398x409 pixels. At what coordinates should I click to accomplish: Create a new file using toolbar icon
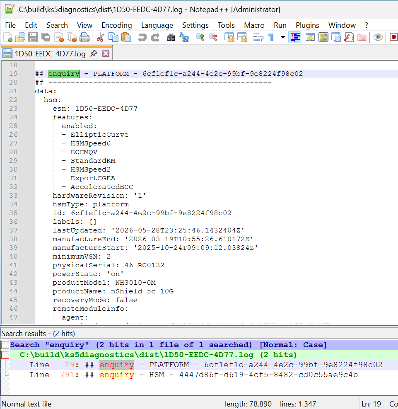(7, 38)
